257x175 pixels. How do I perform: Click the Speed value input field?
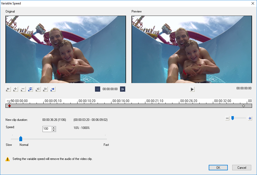point(47,129)
